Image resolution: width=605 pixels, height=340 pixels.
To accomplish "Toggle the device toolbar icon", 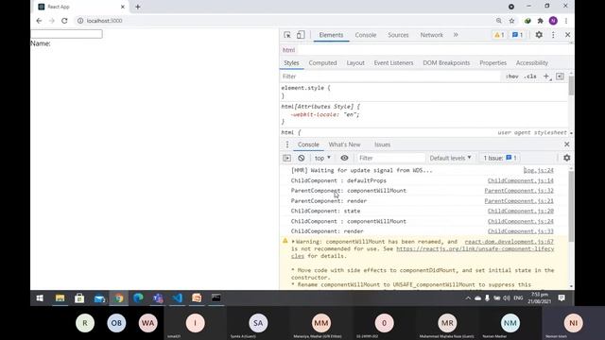I will point(301,35).
